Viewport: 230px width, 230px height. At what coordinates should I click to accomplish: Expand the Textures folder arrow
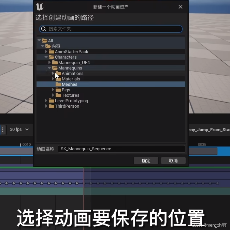tap(53, 95)
